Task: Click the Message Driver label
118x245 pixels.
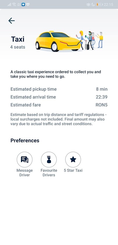Action: coord(24,173)
